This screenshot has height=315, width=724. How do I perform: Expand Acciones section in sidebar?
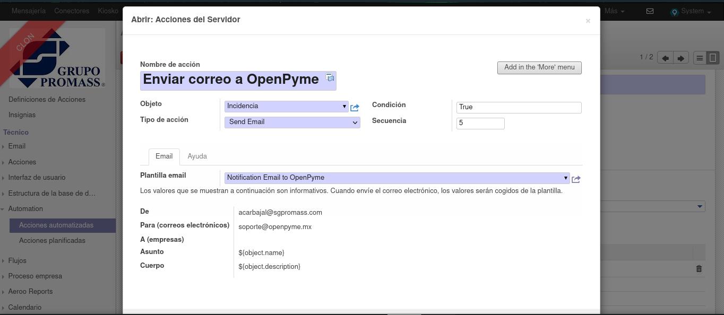[x=22, y=162]
